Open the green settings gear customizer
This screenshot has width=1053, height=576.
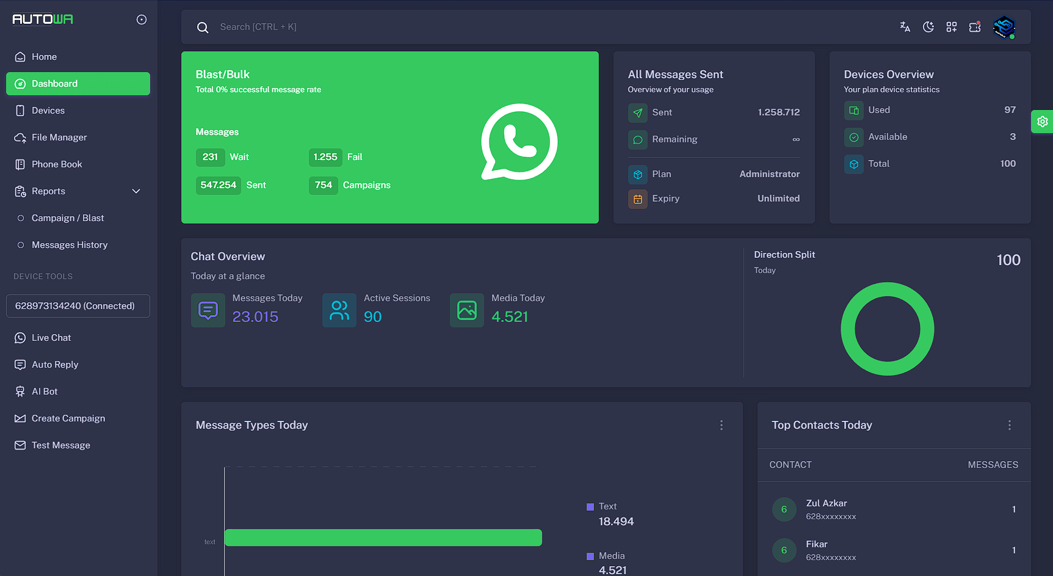click(1043, 122)
